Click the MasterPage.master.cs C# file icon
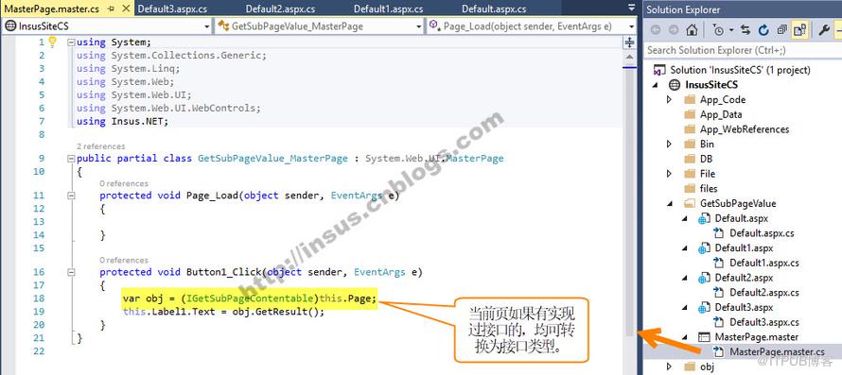This screenshot has height=375, width=842. (719, 352)
